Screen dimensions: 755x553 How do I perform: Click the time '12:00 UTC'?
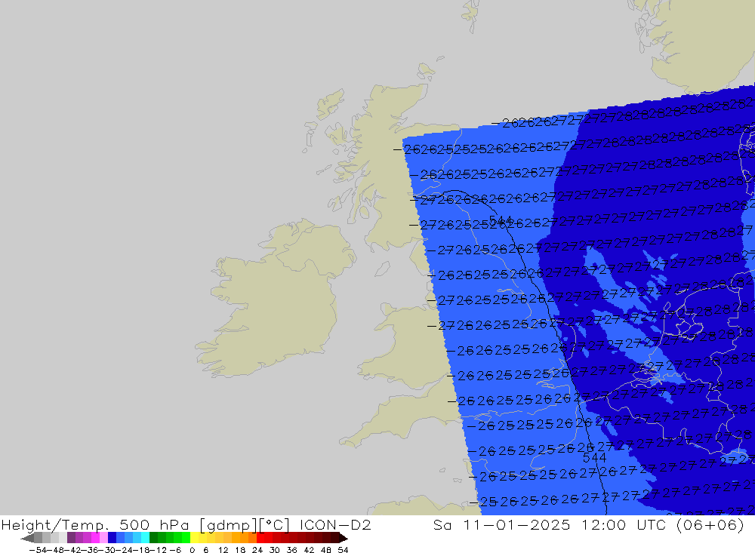pos(625,524)
